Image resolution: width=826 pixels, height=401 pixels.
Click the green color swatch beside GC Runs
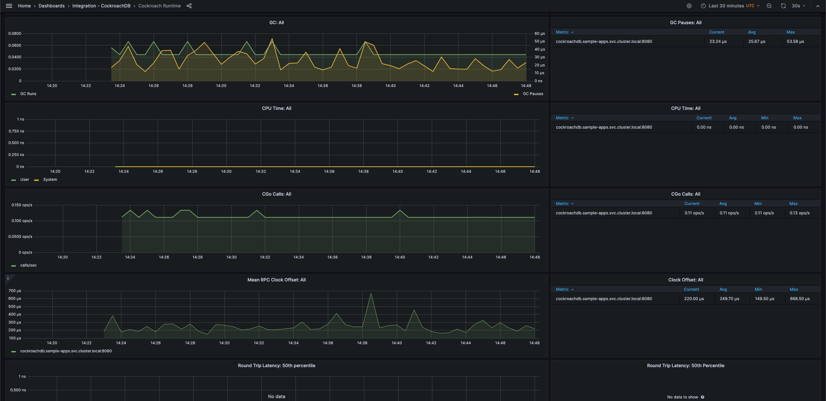tap(13, 94)
